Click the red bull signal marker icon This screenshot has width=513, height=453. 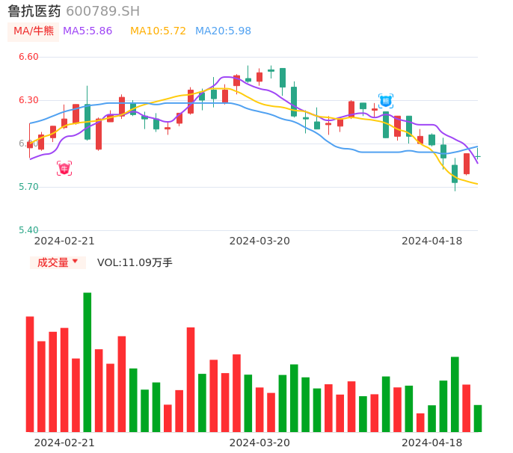pos(64,168)
